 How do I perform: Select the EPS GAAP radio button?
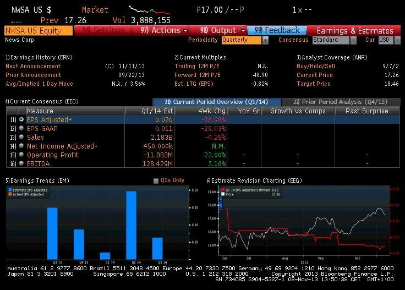[x=21, y=128]
